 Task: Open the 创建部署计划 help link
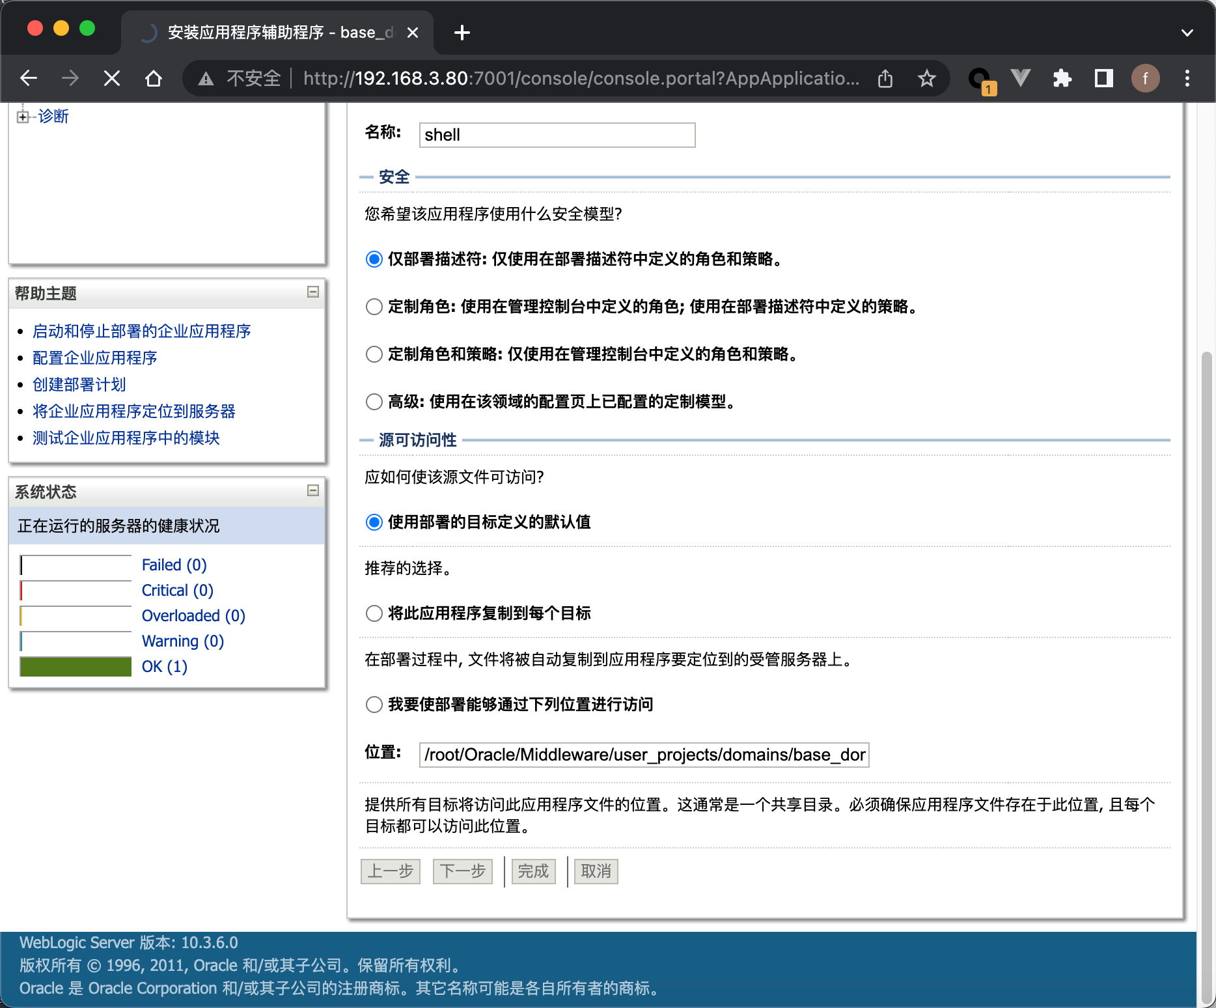pyautogui.click(x=79, y=385)
